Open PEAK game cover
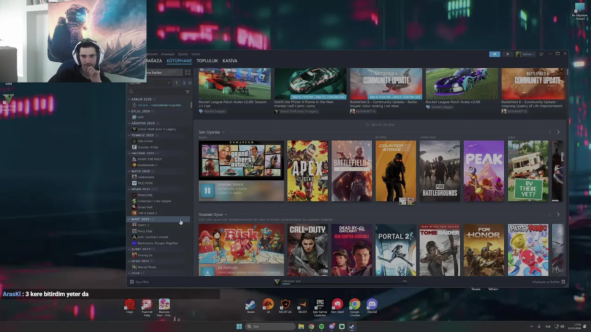This screenshot has width=591, height=332. (x=484, y=171)
